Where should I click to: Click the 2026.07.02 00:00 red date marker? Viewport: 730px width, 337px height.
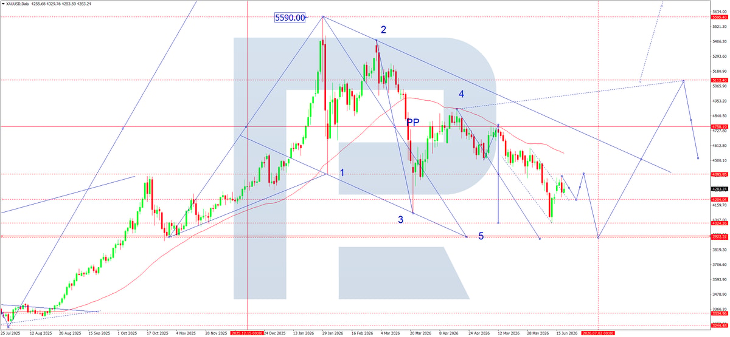coord(598,333)
